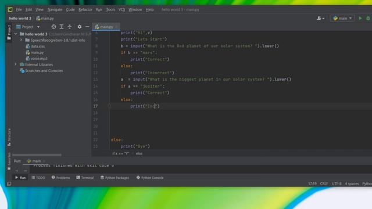The image size is (372, 209).
Task: Select Scratches and Consoles item
Action: (x=41, y=71)
